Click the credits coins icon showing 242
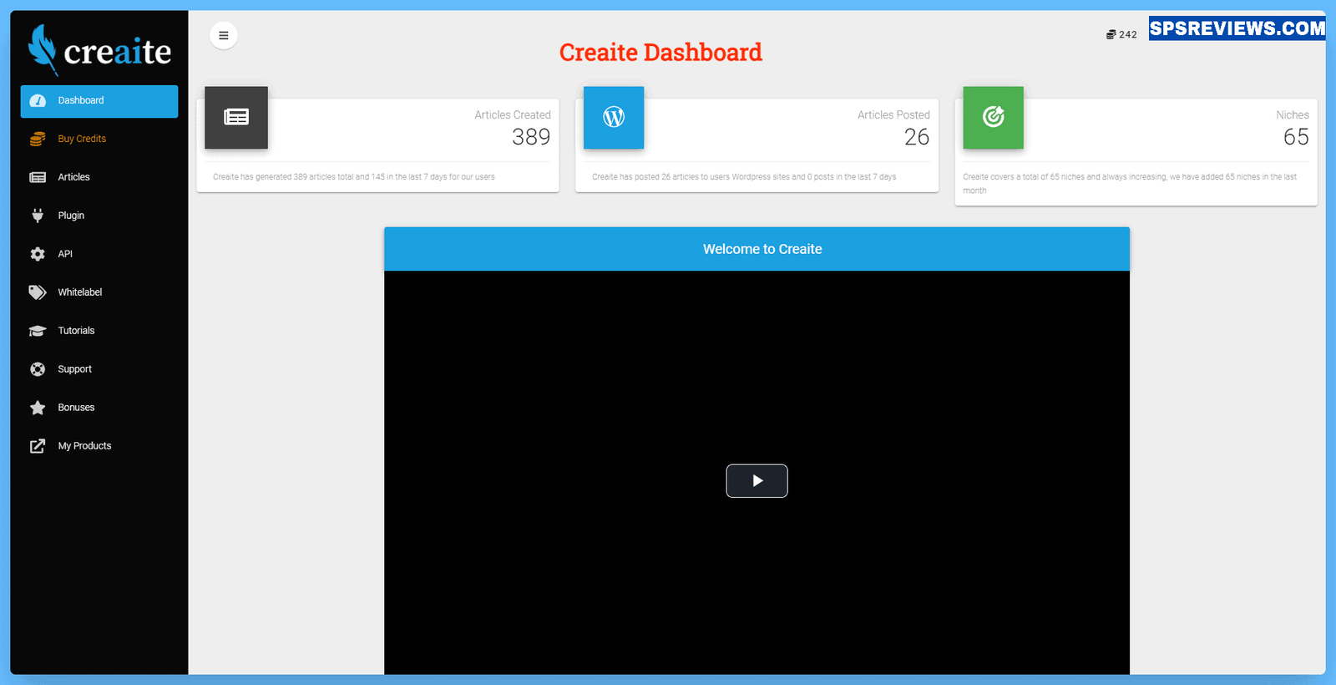 pos(1111,34)
